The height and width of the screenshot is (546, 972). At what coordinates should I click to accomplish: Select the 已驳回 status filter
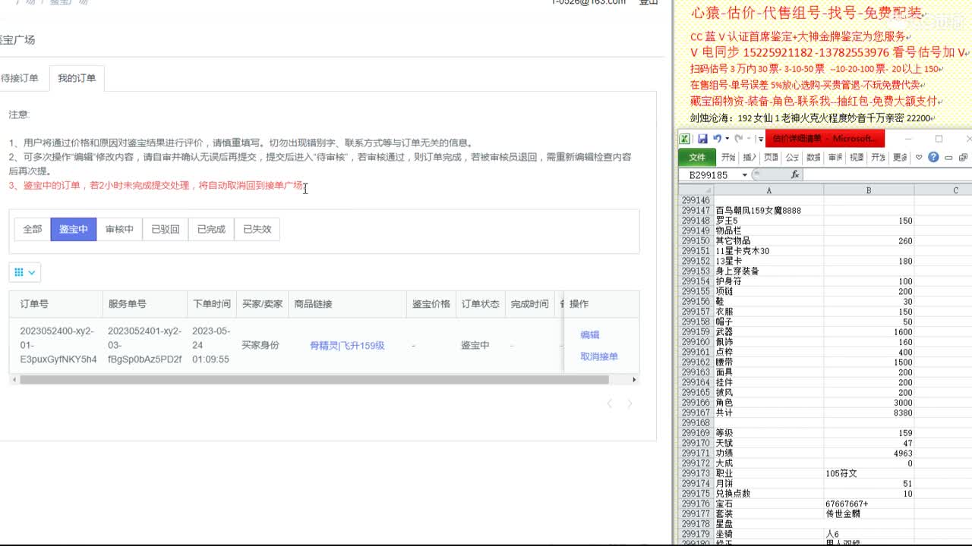click(x=166, y=228)
